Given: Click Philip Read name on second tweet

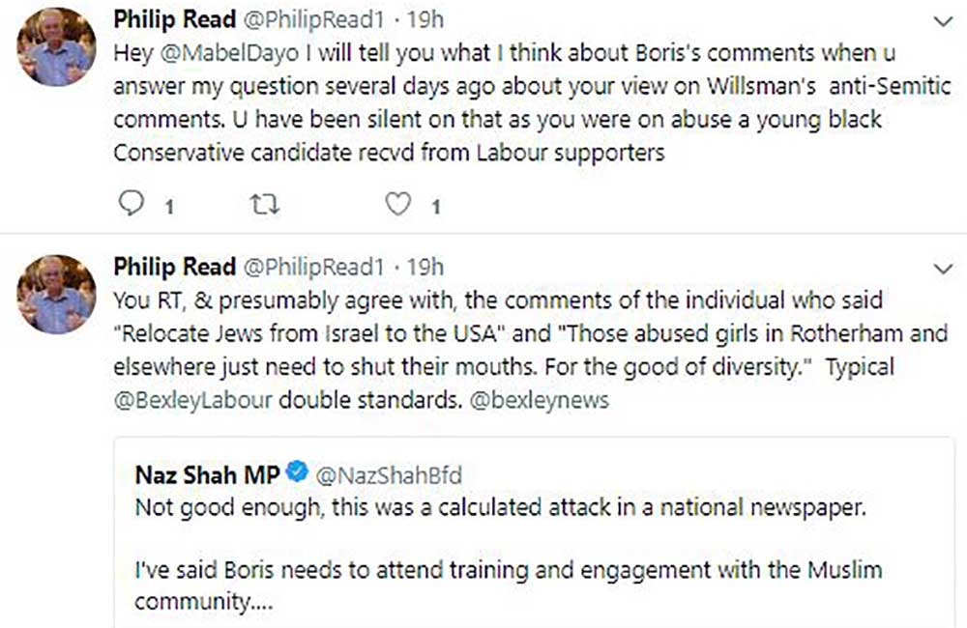Looking at the screenshot, I should pos(174,267).
